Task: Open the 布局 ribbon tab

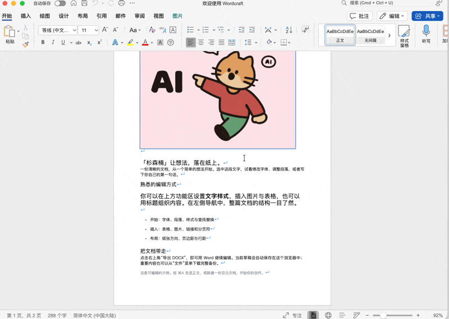Action: point(83,16)
